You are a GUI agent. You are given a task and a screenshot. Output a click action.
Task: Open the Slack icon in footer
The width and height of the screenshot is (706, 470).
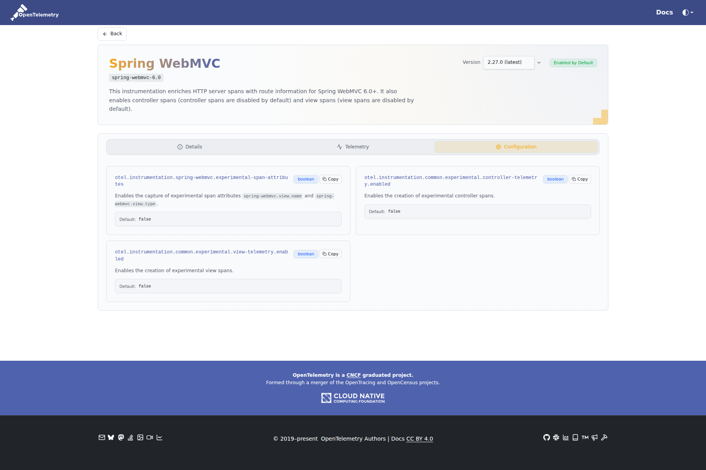[556, 437]
